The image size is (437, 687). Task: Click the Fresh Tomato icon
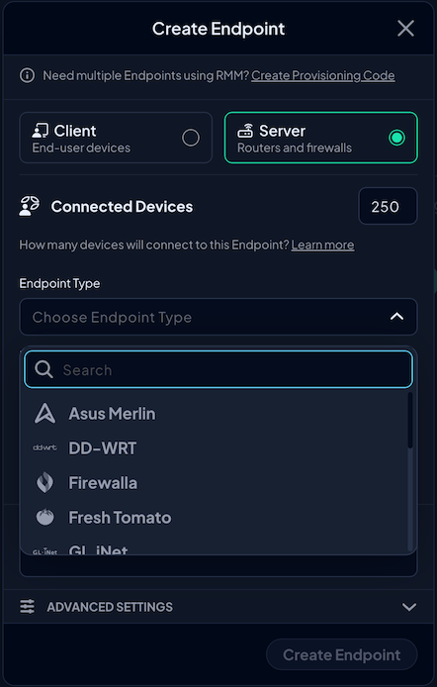click(45, 517)
